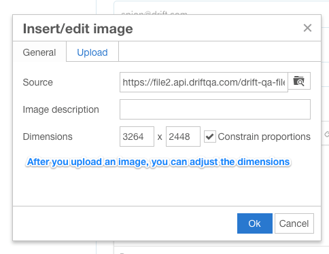Click the Source label
The image size is (329, 254).
pos(38,82)
